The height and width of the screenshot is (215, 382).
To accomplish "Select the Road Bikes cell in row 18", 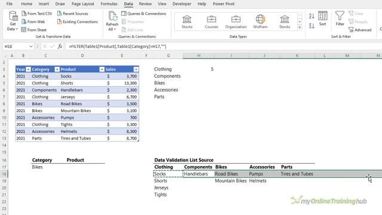I will 231,174.
